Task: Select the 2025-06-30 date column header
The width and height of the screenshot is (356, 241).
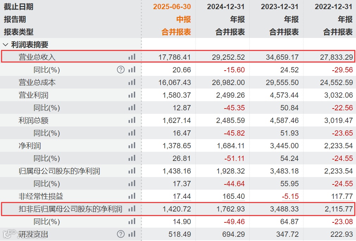Action: (172, 7)
